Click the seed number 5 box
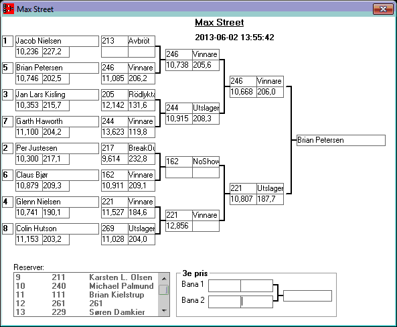This screenshot has width=397, height=327. click(x=7, y=68)
